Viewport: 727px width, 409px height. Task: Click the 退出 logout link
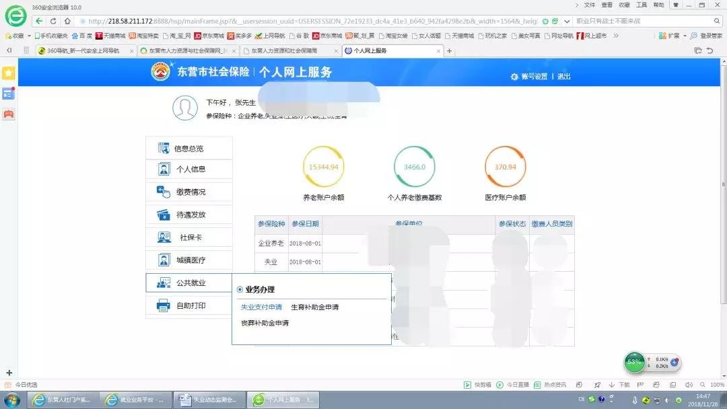[x=563, y=77]
